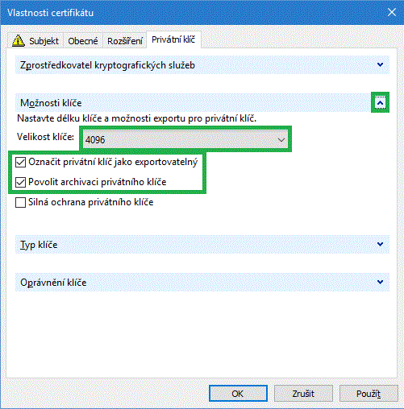Click Zprostředkovatel kryptografických služeb section header
The width and height of the screenshot is (404, 409).
tap(202, 65)
